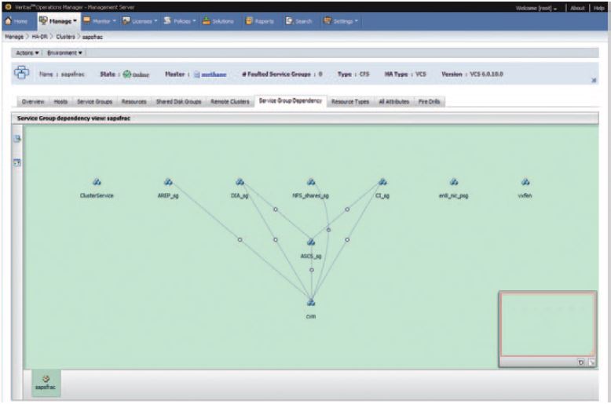
Task: Switch to the Resources tab
Action: (134, 101)
